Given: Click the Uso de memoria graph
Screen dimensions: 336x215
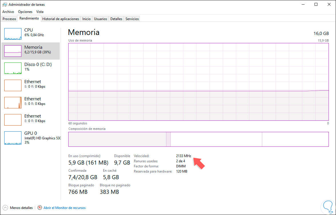Looking at the screenshot, I should click(x=198, y=82).
